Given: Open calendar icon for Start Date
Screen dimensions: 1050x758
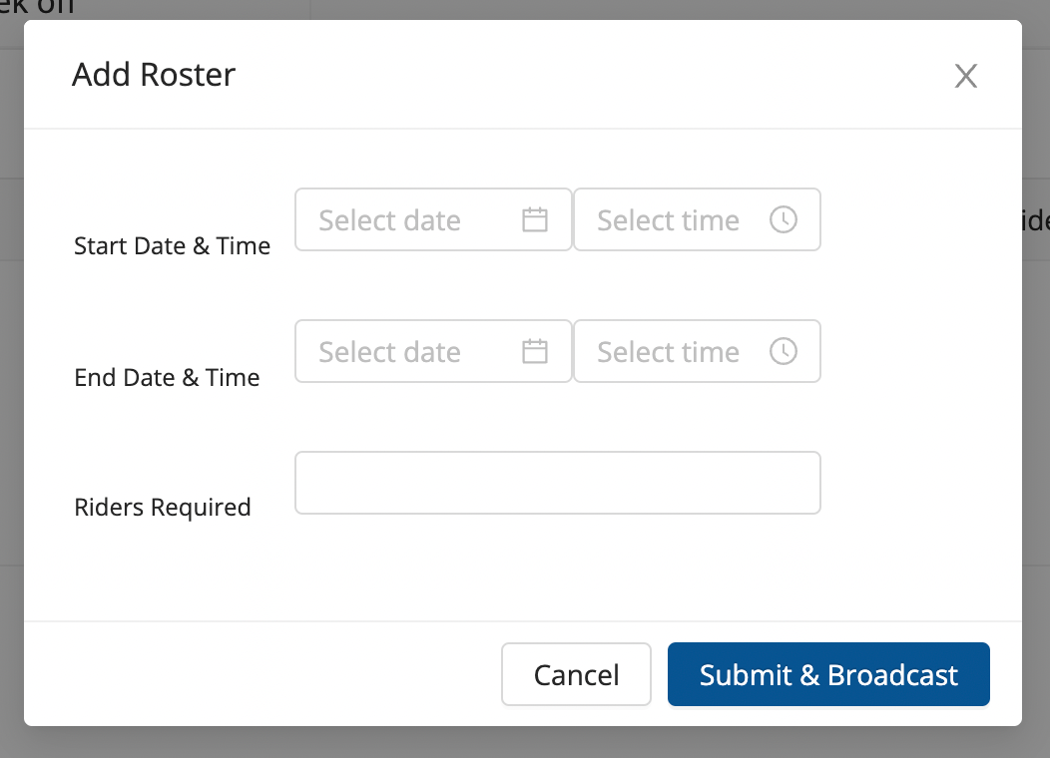Looking at the screenshot, I should (x=536, y=219).
